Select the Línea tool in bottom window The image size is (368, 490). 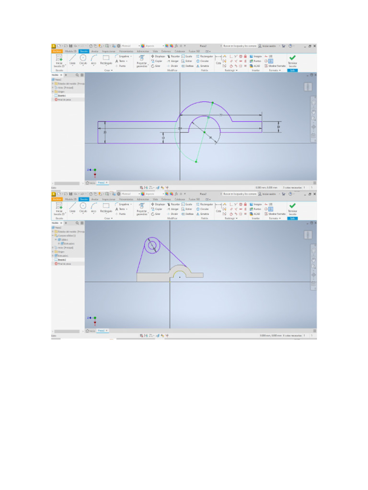point(72,208)
